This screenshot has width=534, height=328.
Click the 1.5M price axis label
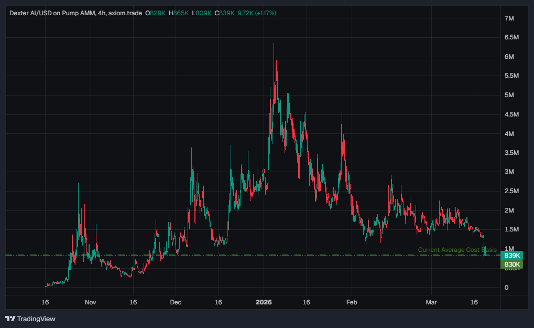tap(511, 229)
